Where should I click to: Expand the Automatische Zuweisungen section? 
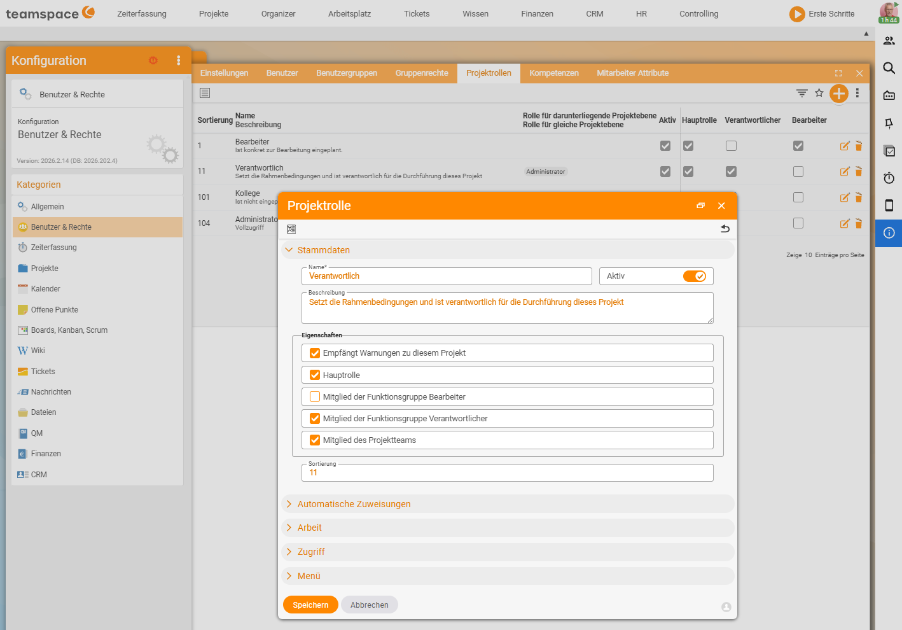(508, 504)
